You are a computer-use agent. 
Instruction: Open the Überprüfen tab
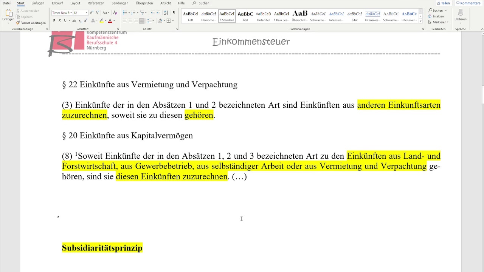point(144,3)
